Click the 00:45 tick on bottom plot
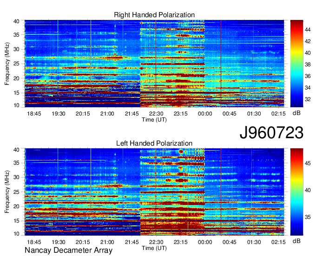Viewport: 316px width, 256px height. (230, 242)
